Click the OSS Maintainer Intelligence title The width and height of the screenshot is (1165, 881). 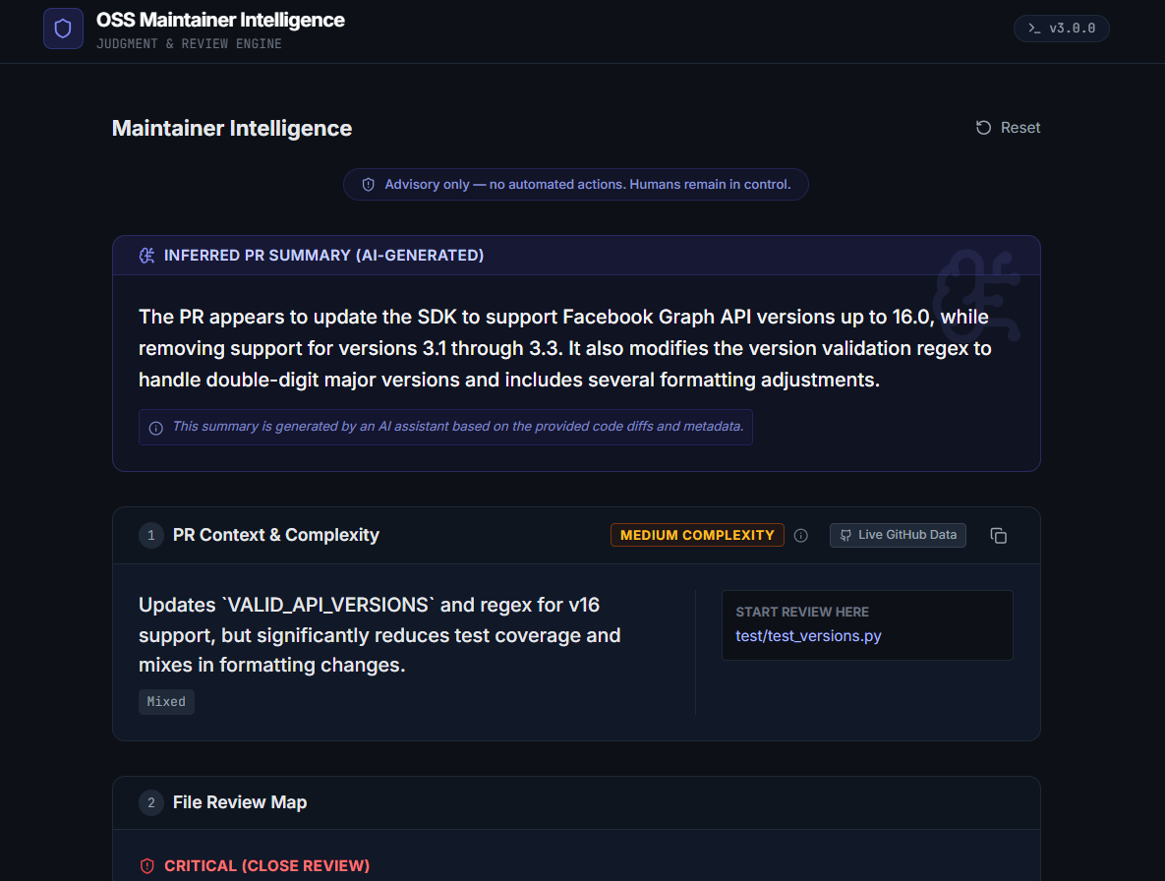220,20
